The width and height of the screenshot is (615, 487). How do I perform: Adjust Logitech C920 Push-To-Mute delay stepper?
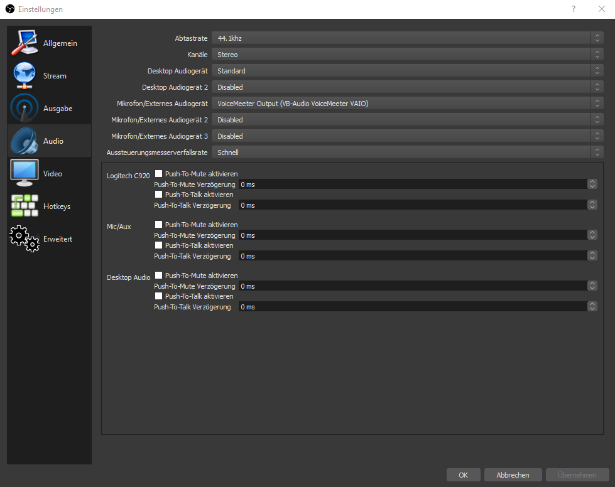click(x=592, y=184)
